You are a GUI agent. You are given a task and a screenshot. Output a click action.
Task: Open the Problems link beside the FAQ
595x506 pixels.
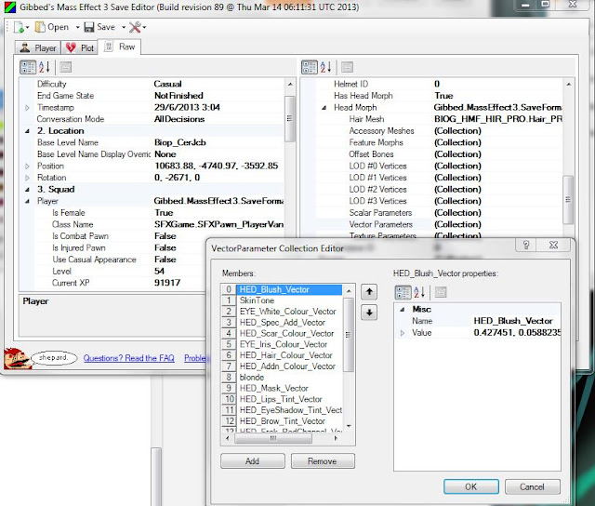pos(195,358)
